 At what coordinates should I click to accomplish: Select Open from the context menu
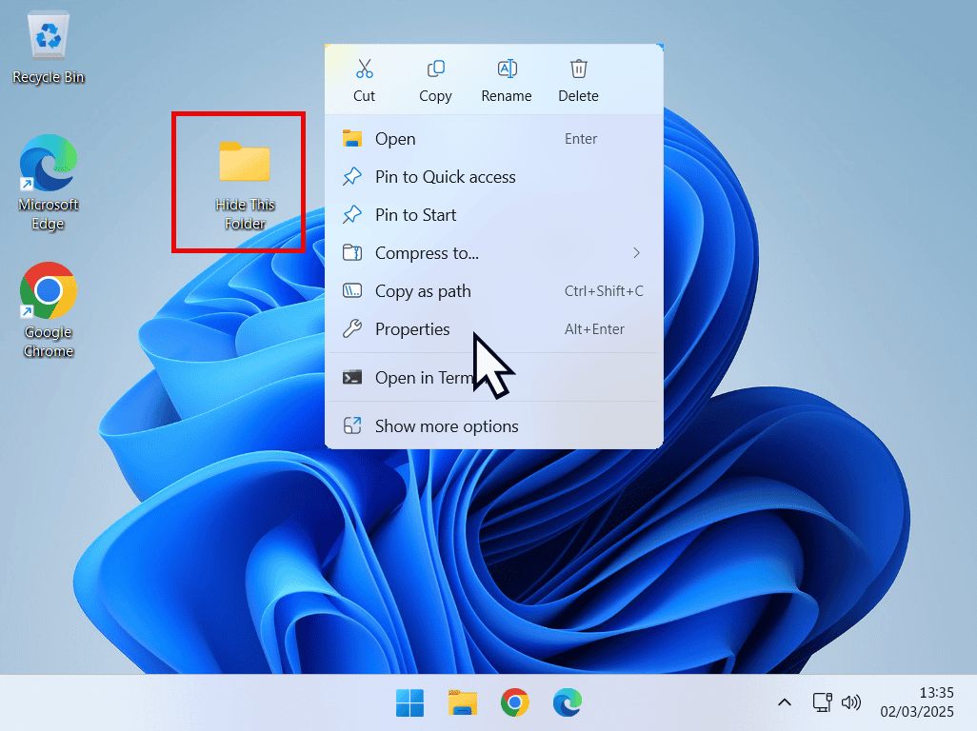396,139
